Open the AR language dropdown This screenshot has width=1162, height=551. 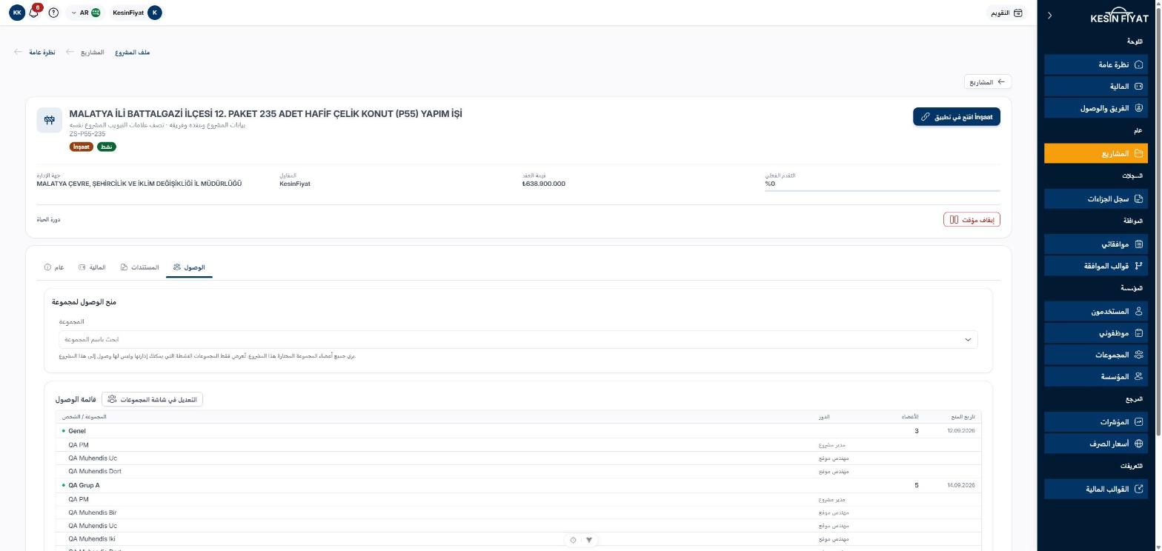click(x=84, y=13)
